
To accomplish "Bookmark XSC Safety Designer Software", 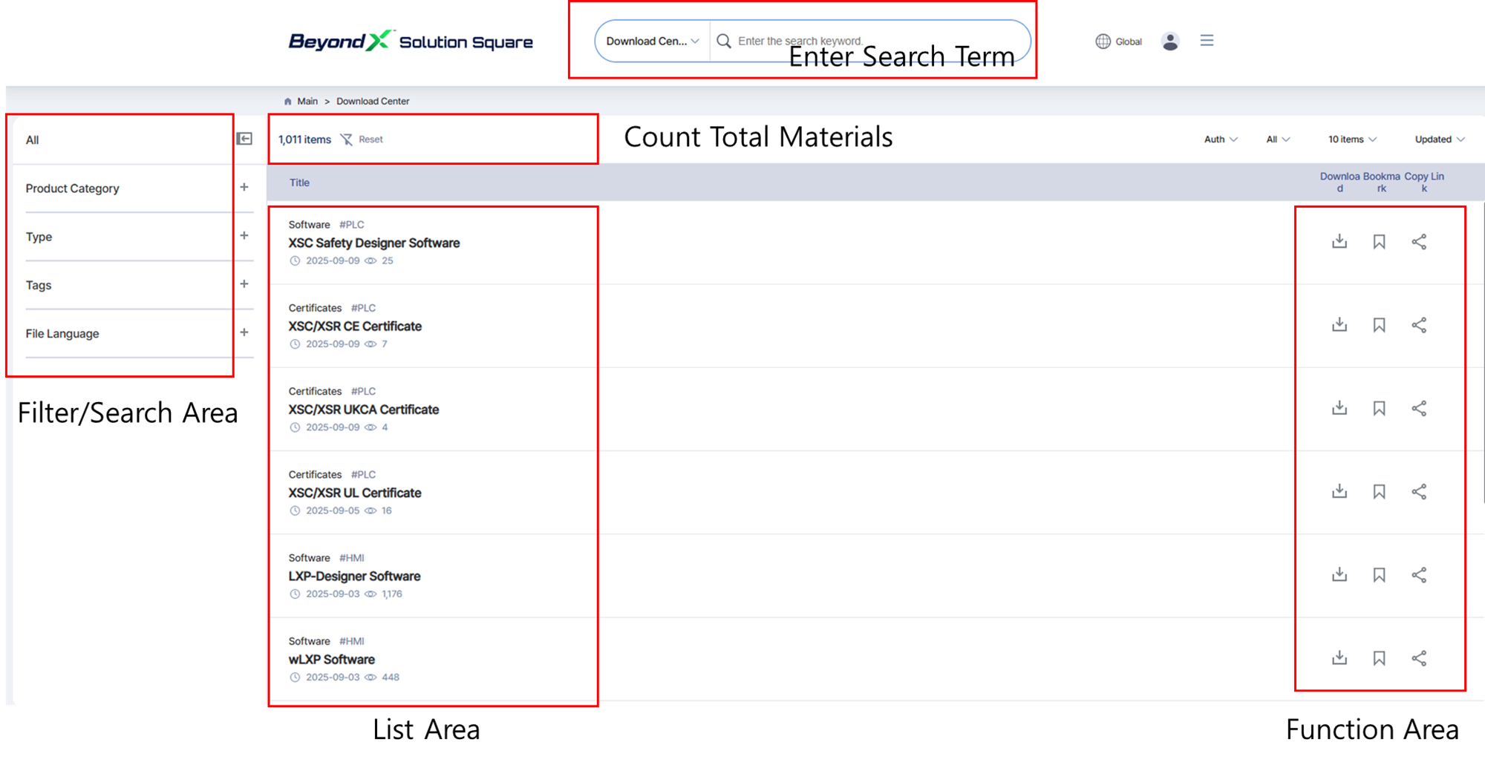I will pos(1379,242).
